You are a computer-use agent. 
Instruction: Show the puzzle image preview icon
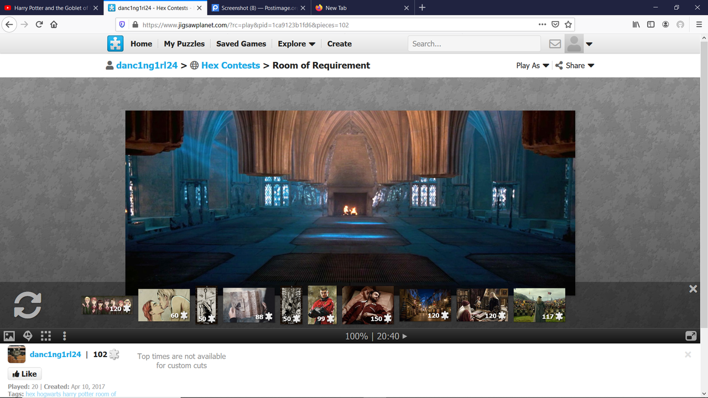[x=9, y=336]
